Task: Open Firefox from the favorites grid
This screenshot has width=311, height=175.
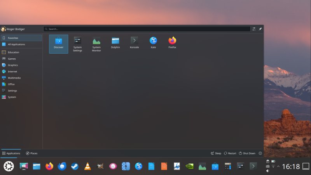Action: pyautogui.click(x=172, y=44)
